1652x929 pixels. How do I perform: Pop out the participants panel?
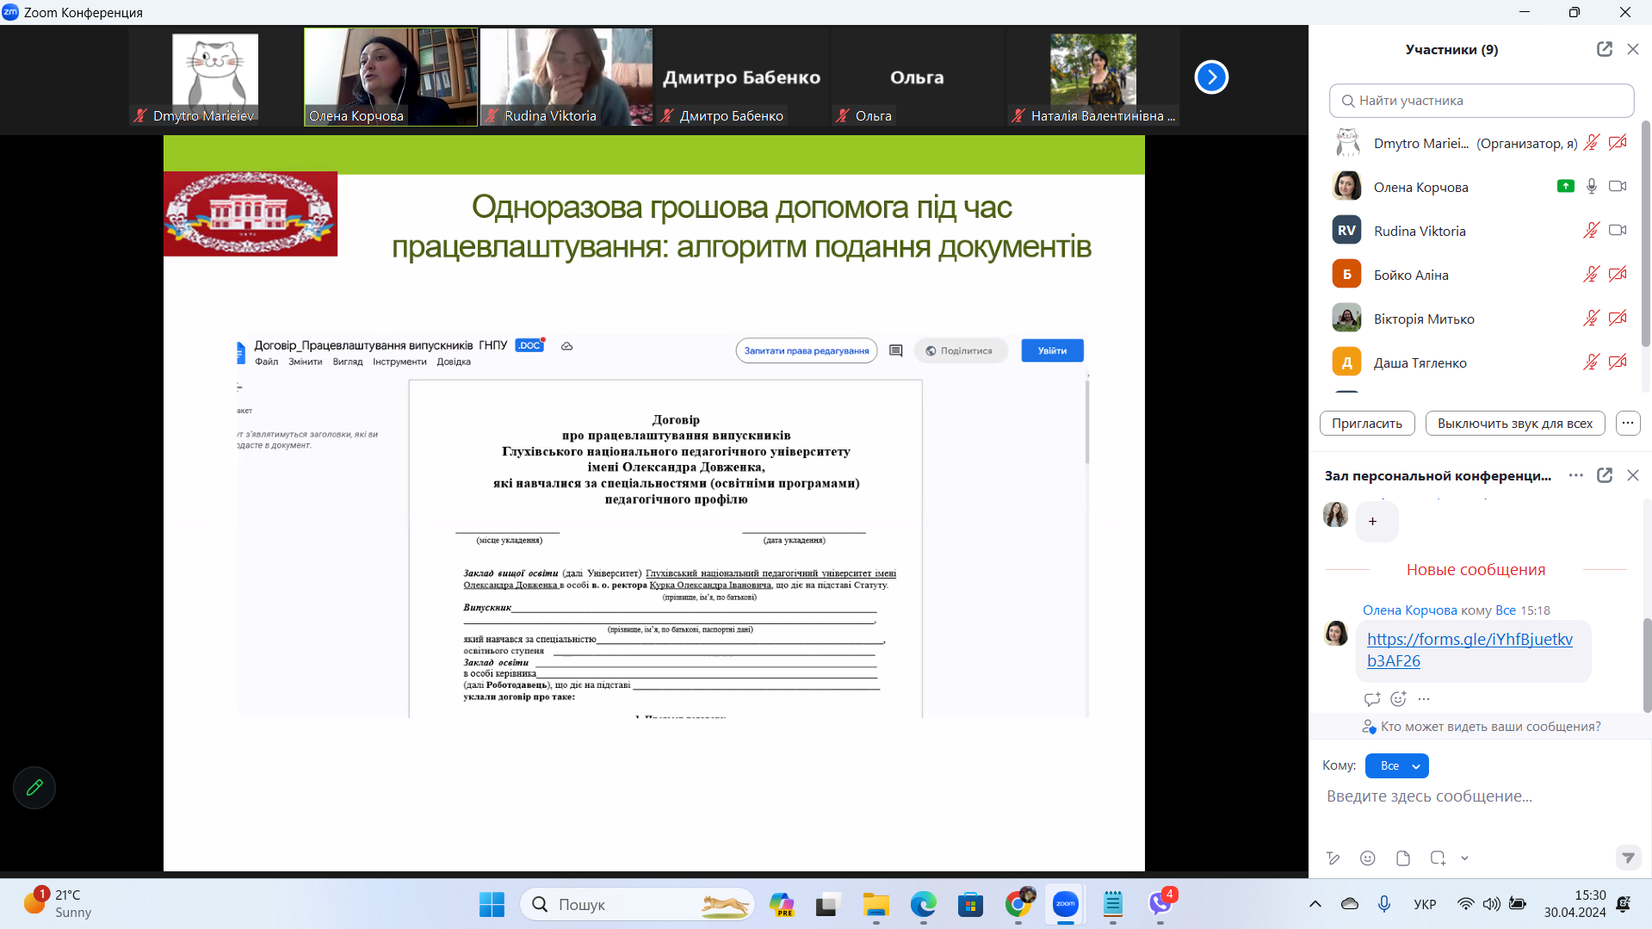[1605, 49]
